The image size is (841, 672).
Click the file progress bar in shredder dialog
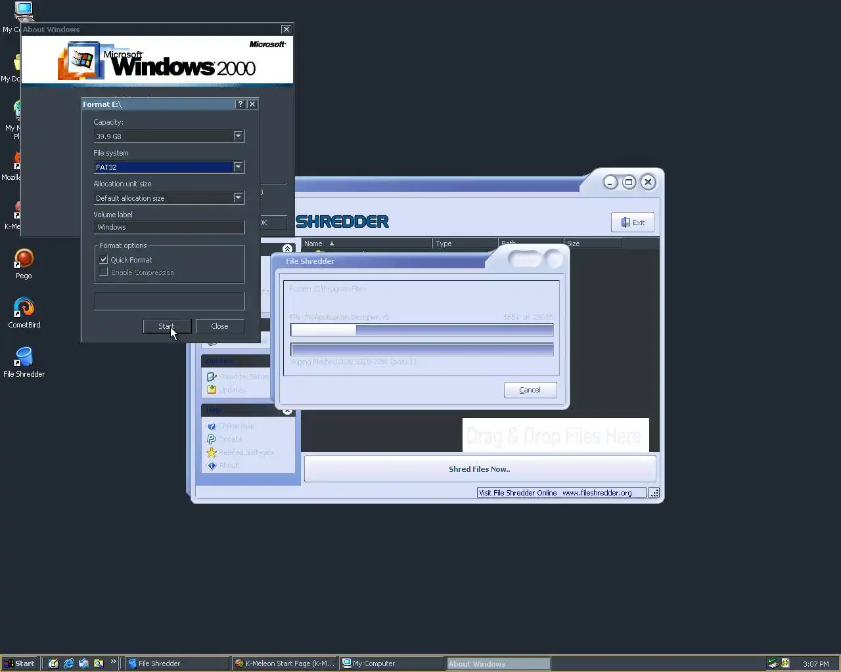coord(422,329)
